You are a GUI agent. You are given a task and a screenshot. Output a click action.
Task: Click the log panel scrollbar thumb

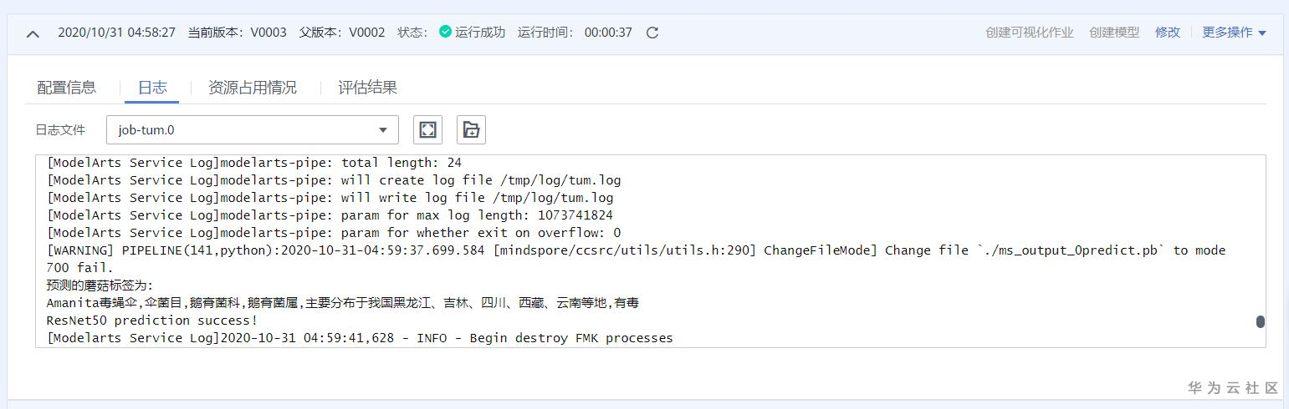[1260, 321]
